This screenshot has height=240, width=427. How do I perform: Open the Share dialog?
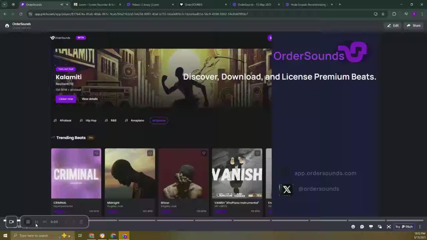(413, 26)
